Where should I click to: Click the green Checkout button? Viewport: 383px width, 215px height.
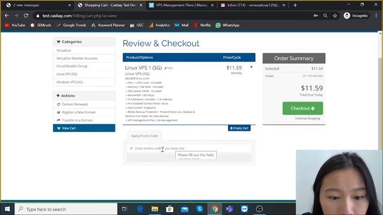[x=303, y=108]
